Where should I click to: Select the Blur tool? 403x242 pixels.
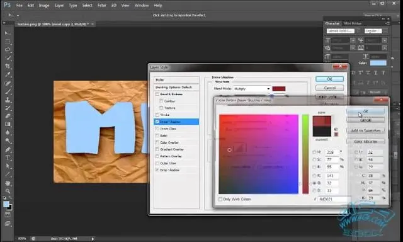(8, 132)
